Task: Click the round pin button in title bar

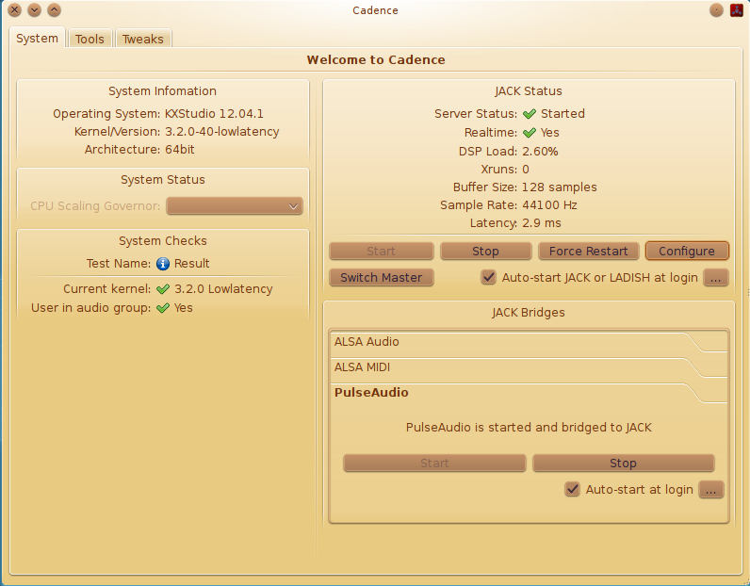Action: (x=716, y=10)
